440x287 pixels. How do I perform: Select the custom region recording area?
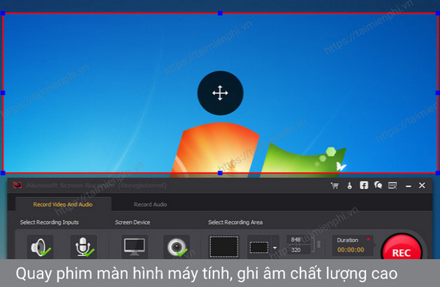[259, 247]
